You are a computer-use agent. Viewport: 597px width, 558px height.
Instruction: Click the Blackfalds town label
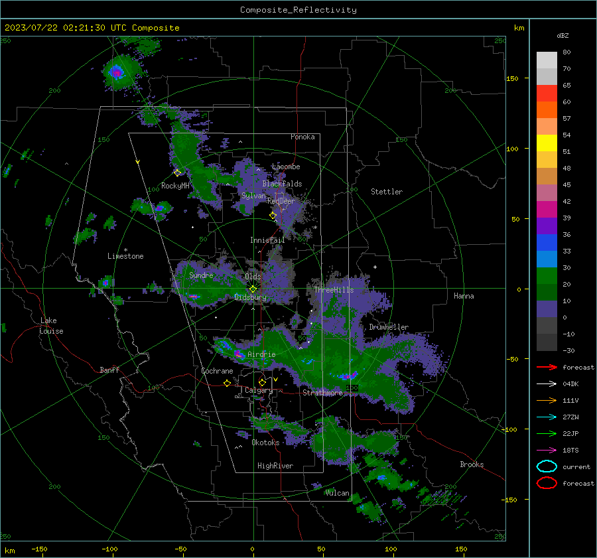pyautogui.click(x=282, y=184)
